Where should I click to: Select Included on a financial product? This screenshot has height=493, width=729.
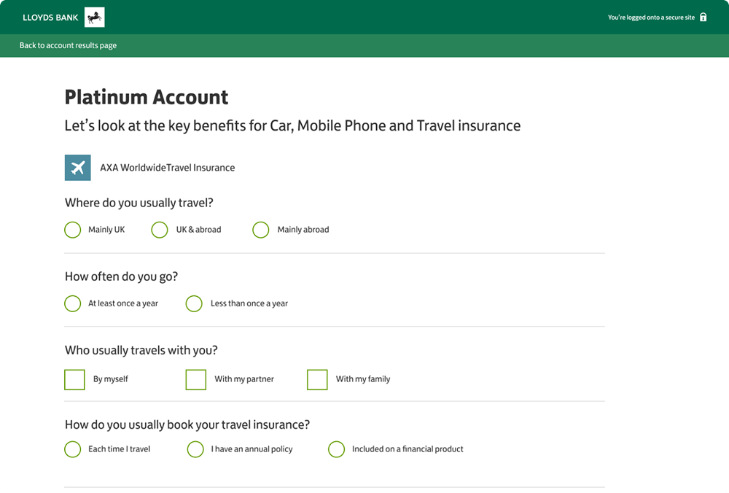(x=336, y=449)
